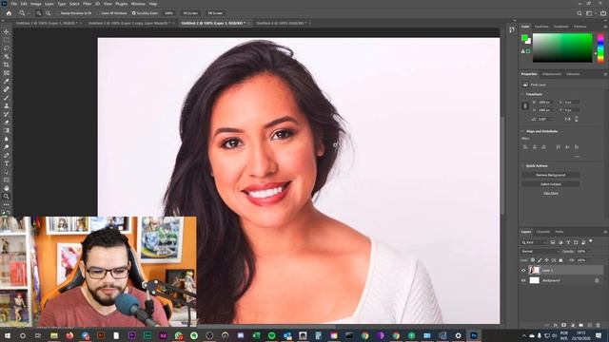The width and height of the screenshot is (609, 342).
Task: Switch to the Adjustments tab
Action: (552, 74)
